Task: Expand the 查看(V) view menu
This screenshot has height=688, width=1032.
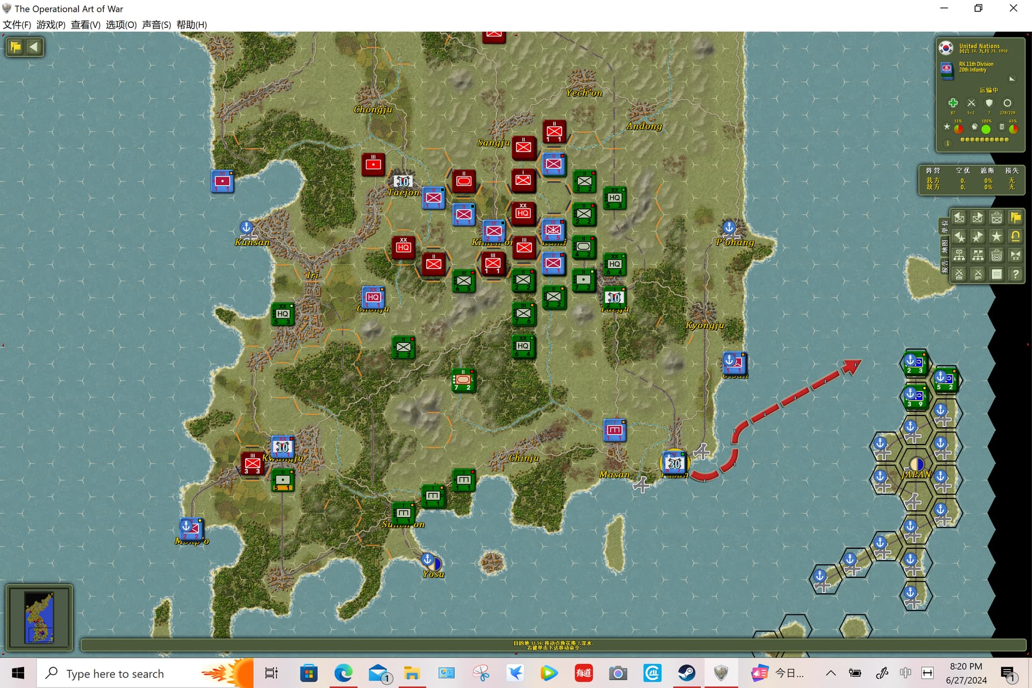Action: coord(85,25)
